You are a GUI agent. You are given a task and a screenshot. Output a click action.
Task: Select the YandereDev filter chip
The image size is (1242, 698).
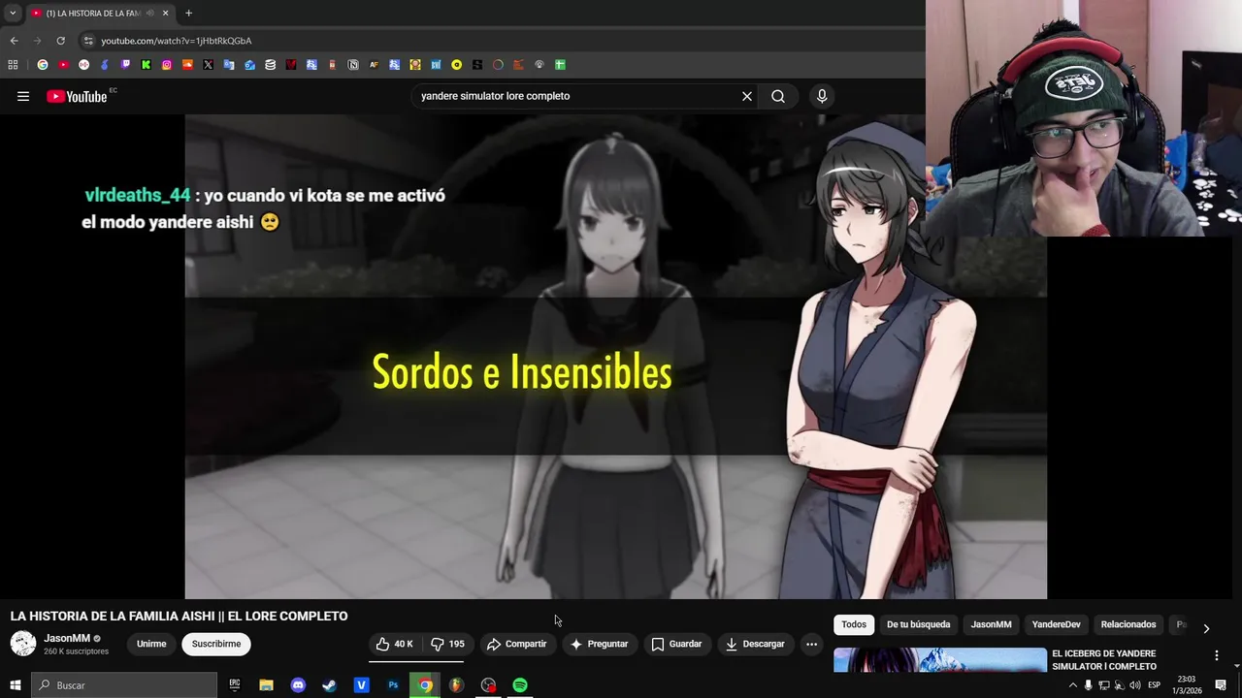[1056, 624]
